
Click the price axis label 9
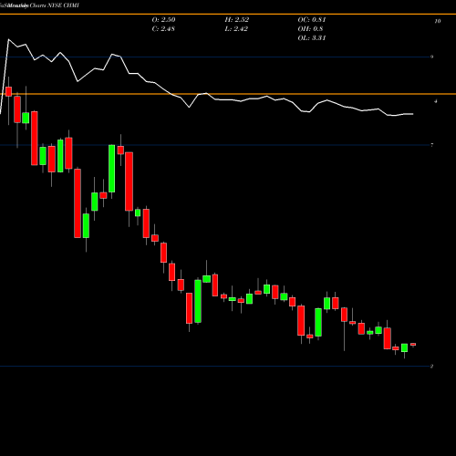pos(431,57)
